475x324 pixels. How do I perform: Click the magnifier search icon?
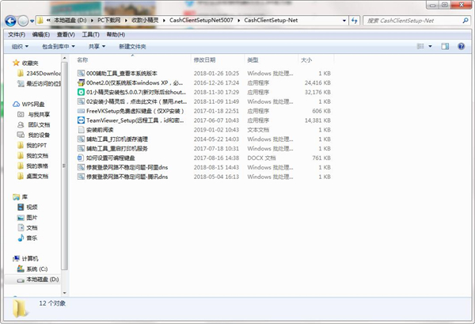(465, 21)
